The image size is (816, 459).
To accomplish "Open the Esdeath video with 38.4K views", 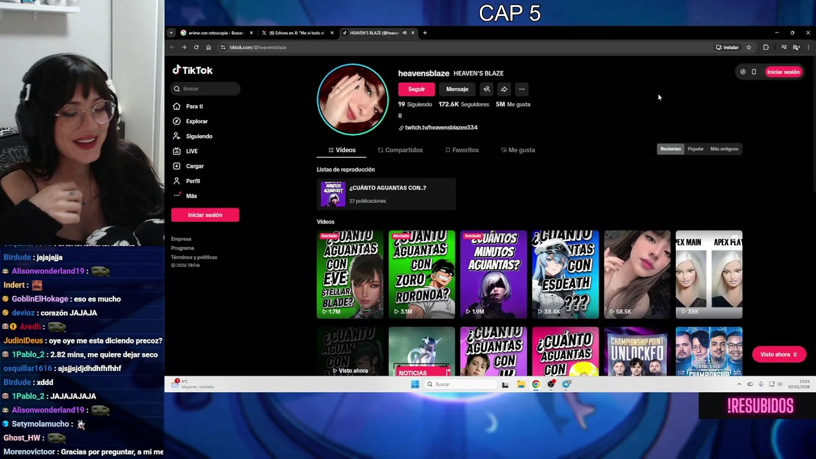I will tap(565, 274).
